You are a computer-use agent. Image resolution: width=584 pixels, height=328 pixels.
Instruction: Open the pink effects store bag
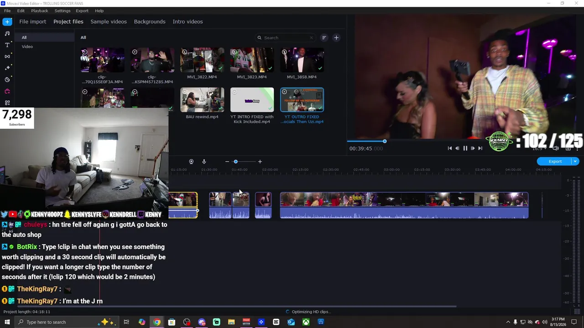7,91
